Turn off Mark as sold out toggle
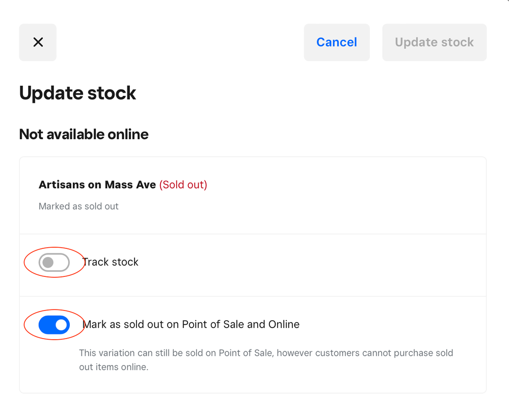The width and height of the screenshot is (509, 411). pyautogui.click(x=54, y=325)
